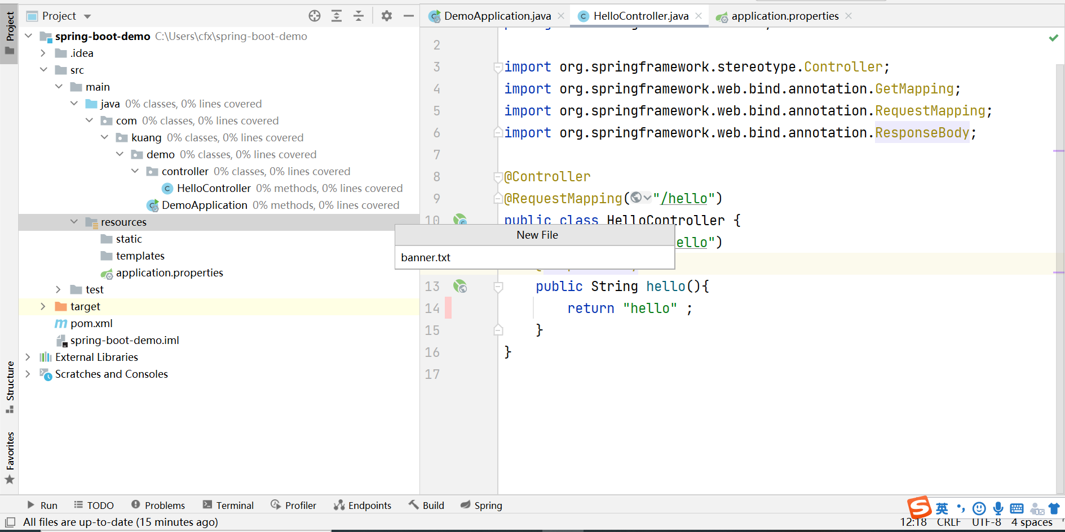The width and height of the screenshot is (1065, 532).
Task: Click the fold toggle at line 13 method
Action: coord(498,287)
